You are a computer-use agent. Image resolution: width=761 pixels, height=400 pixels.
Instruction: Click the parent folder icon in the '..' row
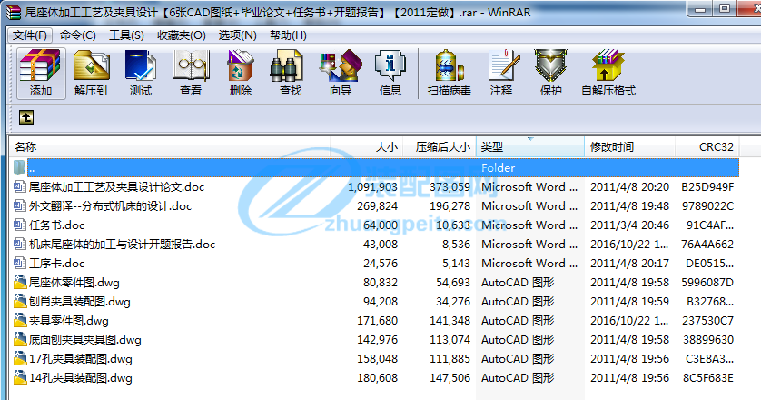[19, 167]
